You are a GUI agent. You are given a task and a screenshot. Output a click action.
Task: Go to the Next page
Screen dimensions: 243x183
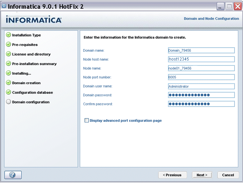point(202,175)
